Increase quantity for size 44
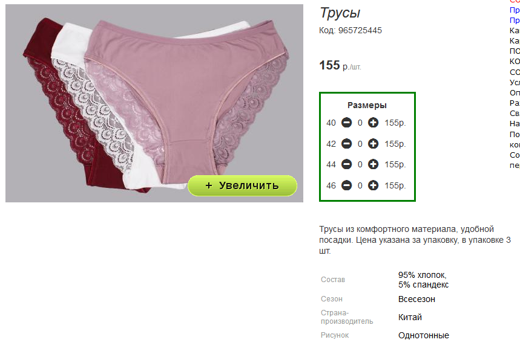Screen dimensions: 520x357 click(373, 164)
